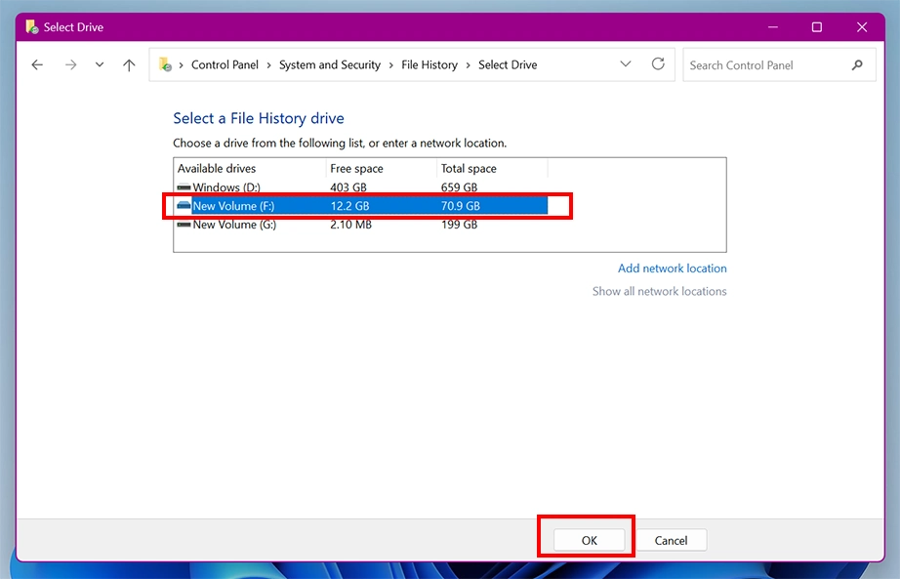Click drive icon of New Volume (F:)
Viewport: 900px width, 579px height.
click(x=184, y=206)
